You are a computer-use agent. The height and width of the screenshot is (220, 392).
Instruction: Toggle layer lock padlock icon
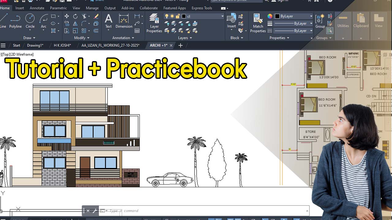[178, 16]
